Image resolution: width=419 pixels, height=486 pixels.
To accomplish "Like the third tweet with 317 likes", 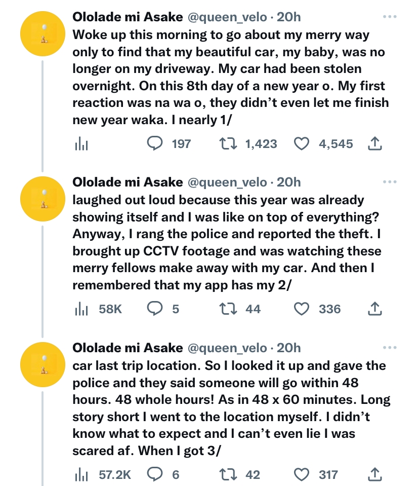I will [316, 474].
